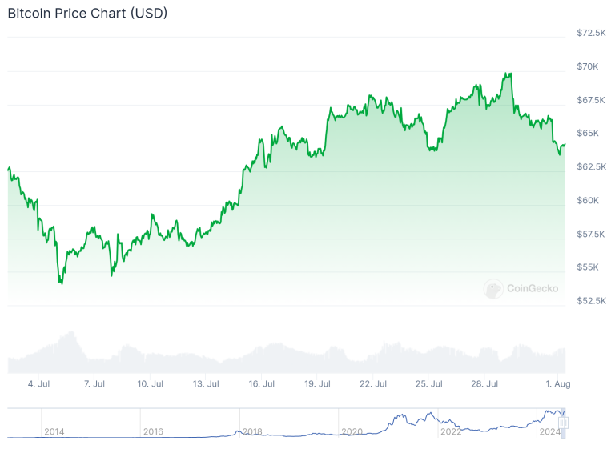Viewport: 615px width, 449px height.
Task: Click the volume spike above 4. Jul
Action: pyautogui.click(x=71, y=333)
